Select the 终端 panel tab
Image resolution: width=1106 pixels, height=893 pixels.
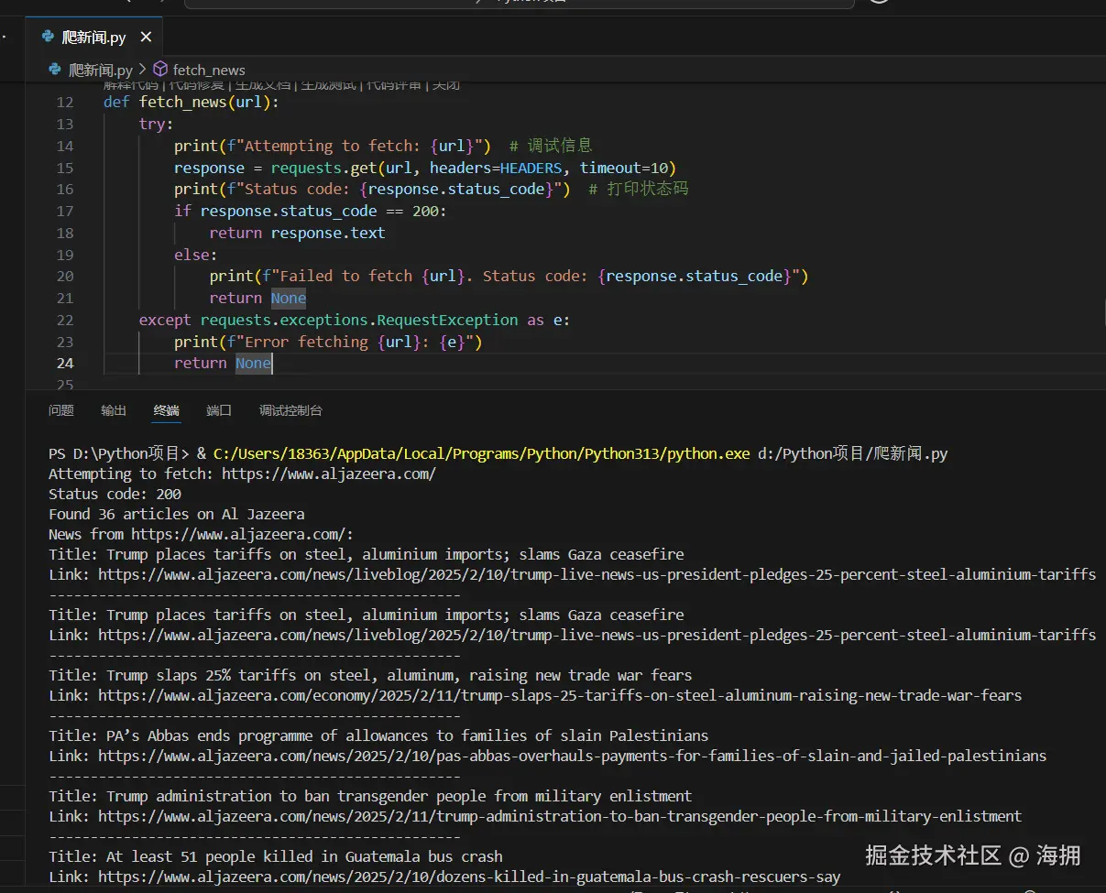[167, 410]
